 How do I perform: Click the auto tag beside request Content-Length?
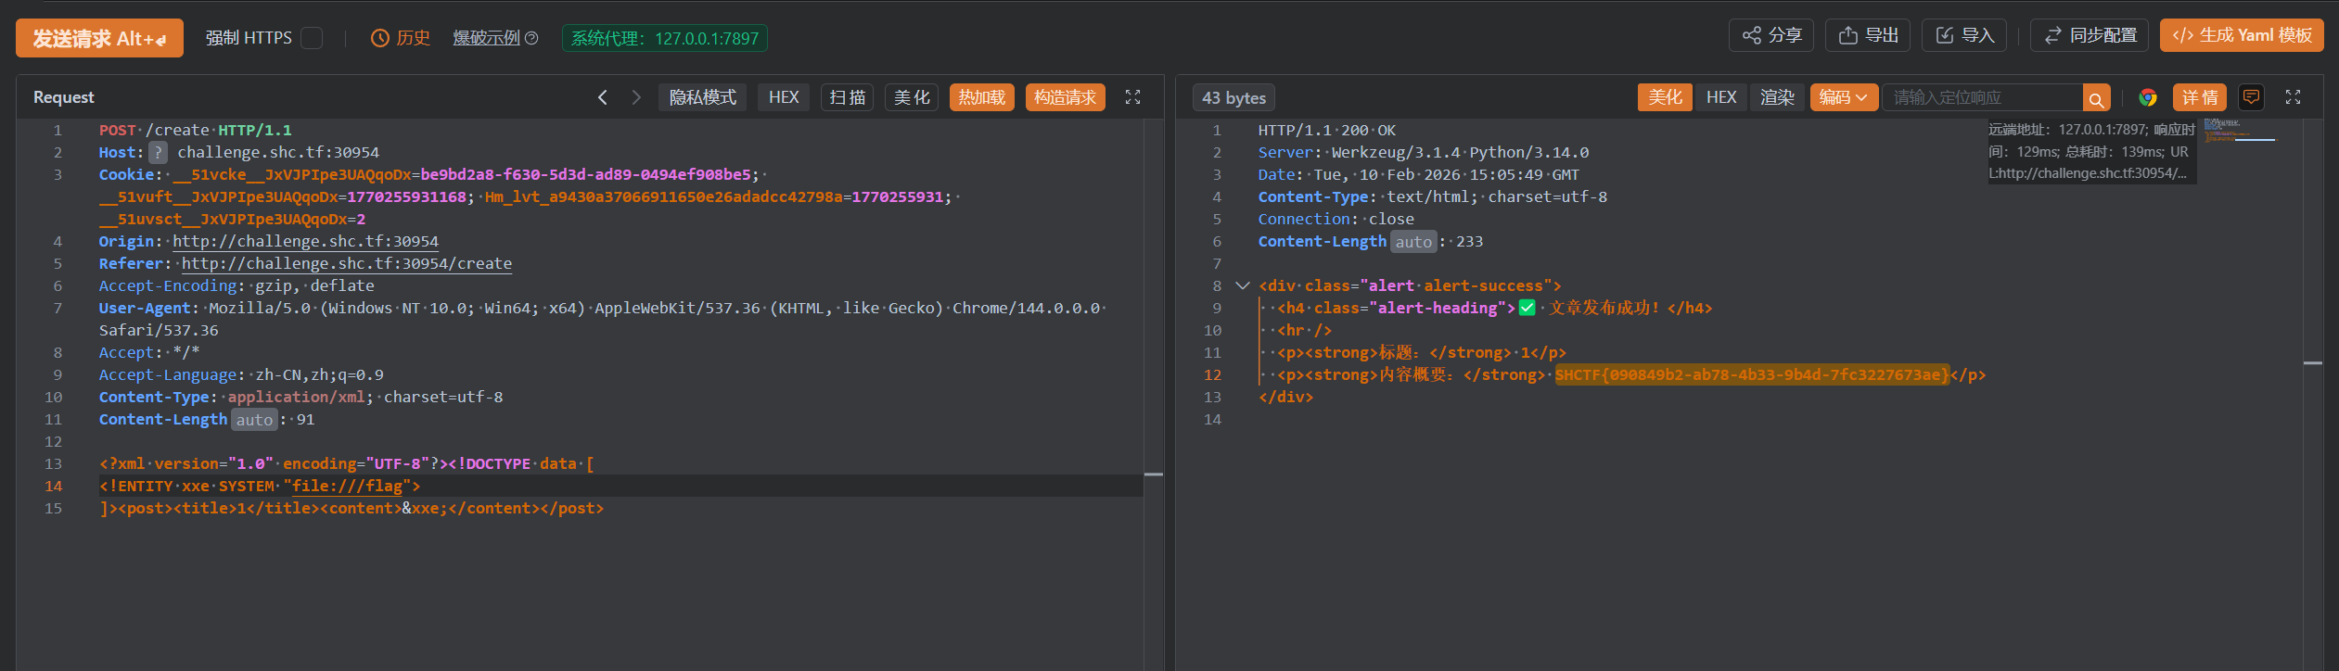point(254,420)
